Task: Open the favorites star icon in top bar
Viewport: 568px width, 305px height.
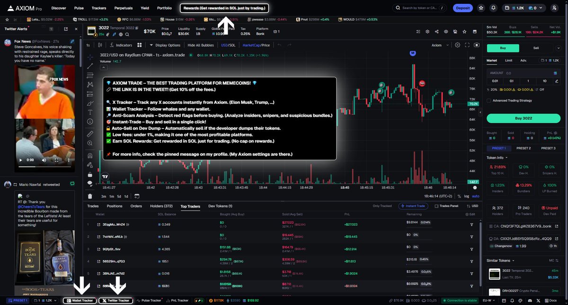Action: [x=481, y=8]
